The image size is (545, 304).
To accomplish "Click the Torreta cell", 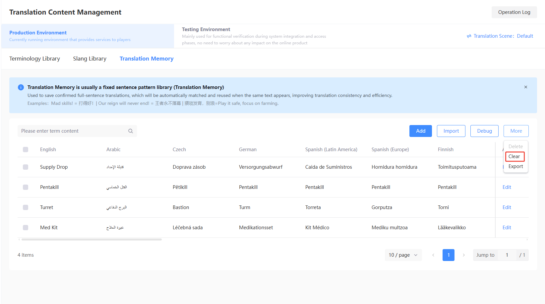I will [x=313, y=207].
